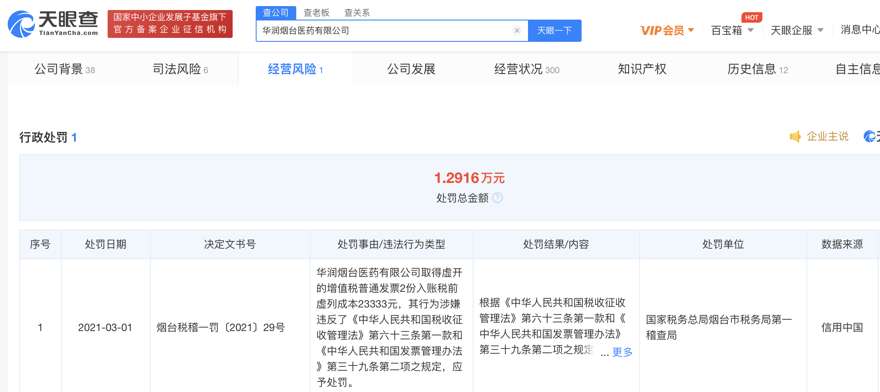Open the 百宝箱 dropdown menu

pos(732,30)
